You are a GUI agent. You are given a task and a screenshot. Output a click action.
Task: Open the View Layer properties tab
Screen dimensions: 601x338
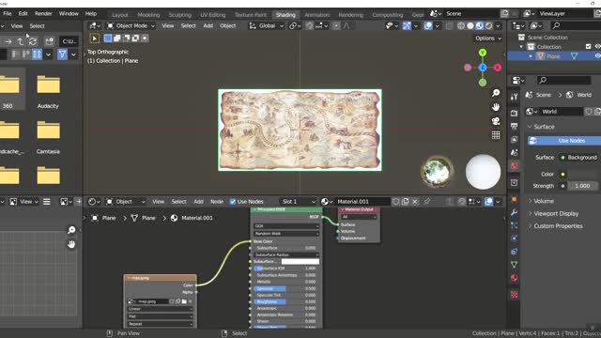[x=515, y=140]
